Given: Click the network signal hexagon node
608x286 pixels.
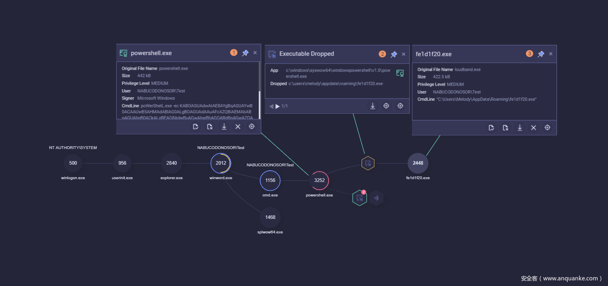Looking at the screenshot, I should pyautogui.click(x=376, y=198).
